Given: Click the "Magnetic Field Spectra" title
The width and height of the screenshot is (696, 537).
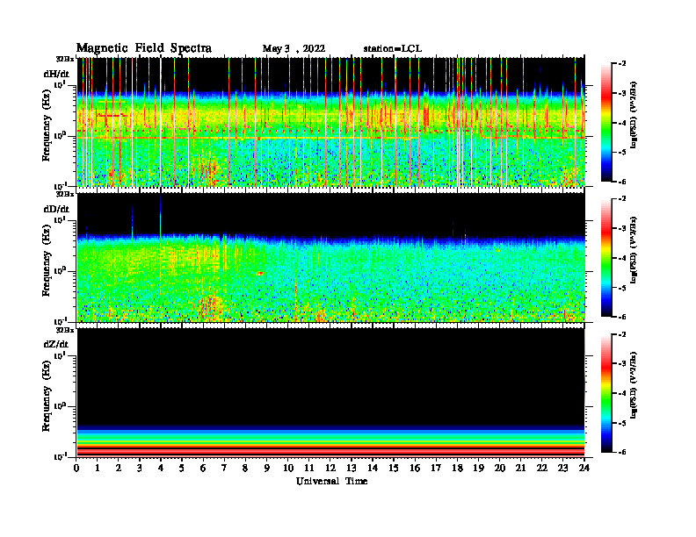Looking at the screenshot, I should pos(144,48).
